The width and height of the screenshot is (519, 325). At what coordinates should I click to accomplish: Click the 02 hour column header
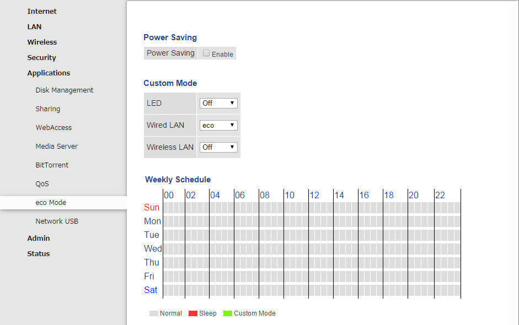(x=191, y=196)
